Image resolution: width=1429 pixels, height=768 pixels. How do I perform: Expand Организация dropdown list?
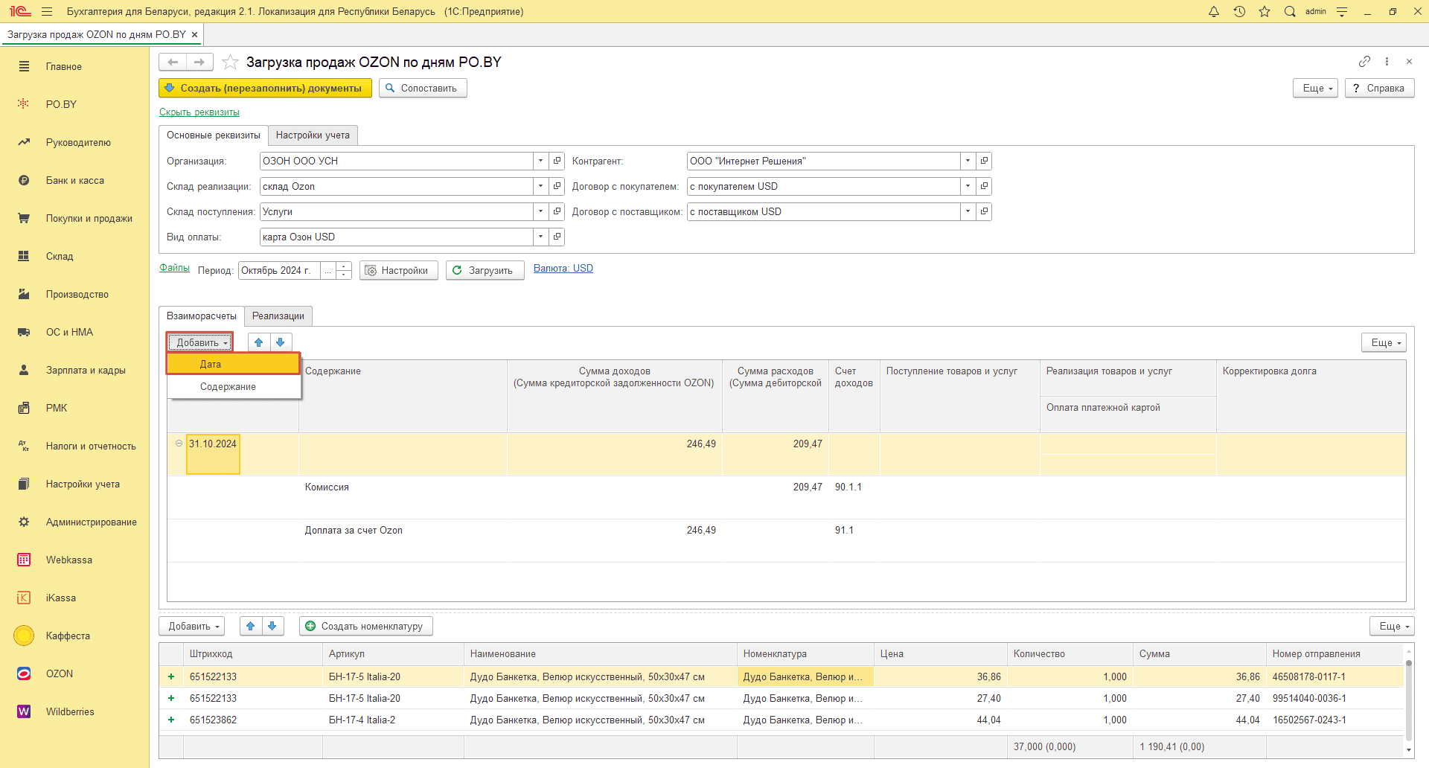pos(541,161)
